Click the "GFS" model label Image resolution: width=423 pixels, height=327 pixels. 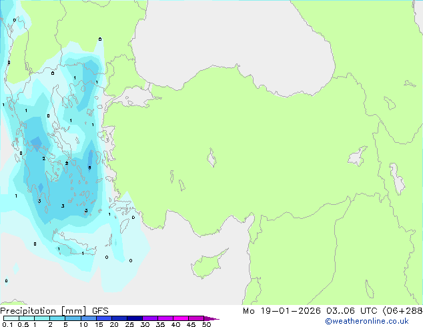(100, 311)
